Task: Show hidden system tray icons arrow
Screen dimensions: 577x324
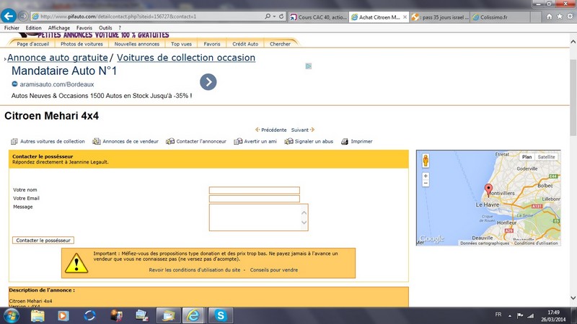Action: pyautogui.click(x=510, y=316)
